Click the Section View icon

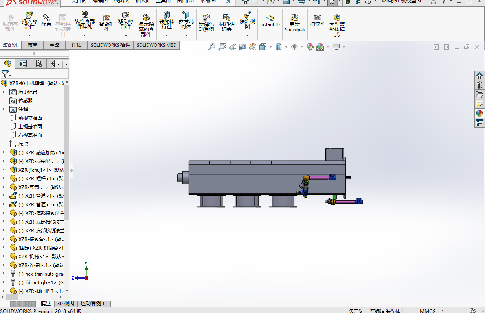tap(242, 47)
